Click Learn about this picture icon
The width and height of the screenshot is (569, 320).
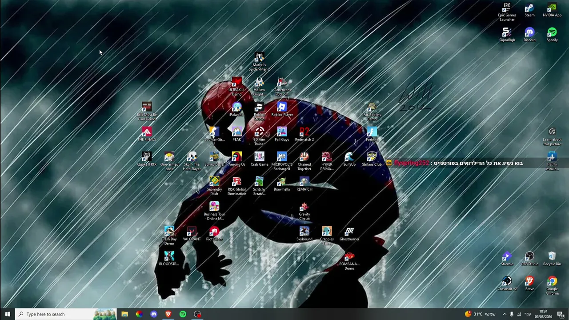[x=552, y=137]
